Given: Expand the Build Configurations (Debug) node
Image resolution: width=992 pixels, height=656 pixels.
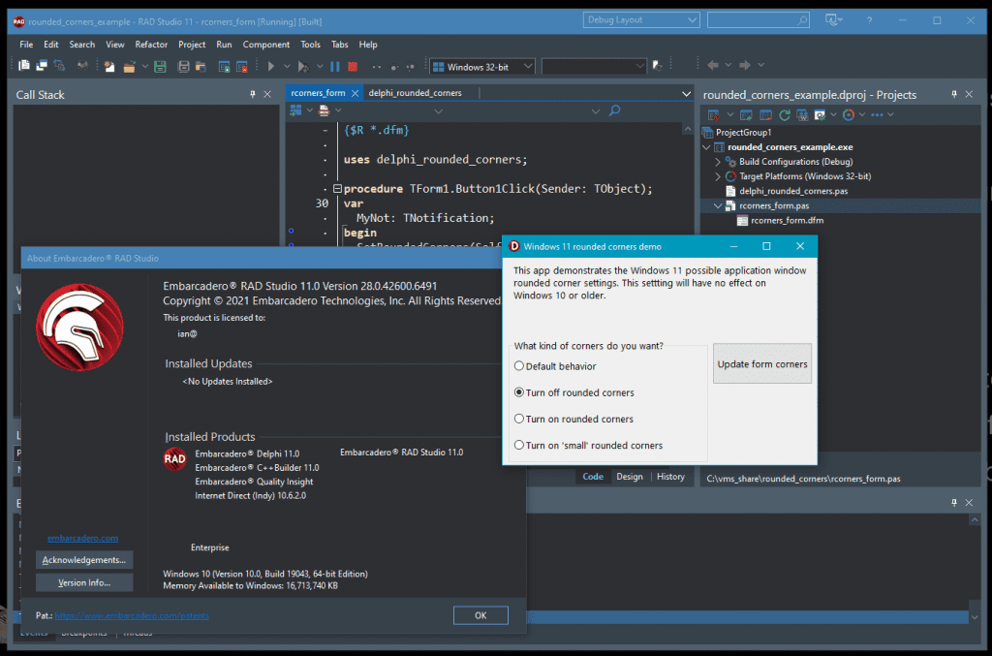Looking at the screenshot, I should pyautogui.click(x=718, y=162).
